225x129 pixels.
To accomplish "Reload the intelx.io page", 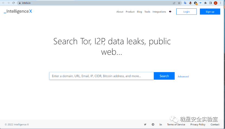I will coord(14,3).
